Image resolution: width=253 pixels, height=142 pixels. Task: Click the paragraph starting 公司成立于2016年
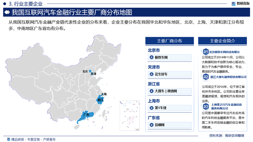click(x=223, y=94)
